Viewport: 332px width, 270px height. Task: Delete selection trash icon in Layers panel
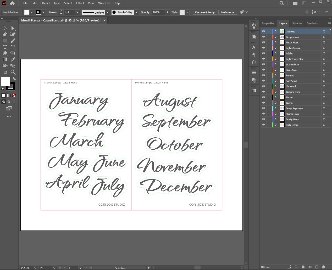[323, 267]
